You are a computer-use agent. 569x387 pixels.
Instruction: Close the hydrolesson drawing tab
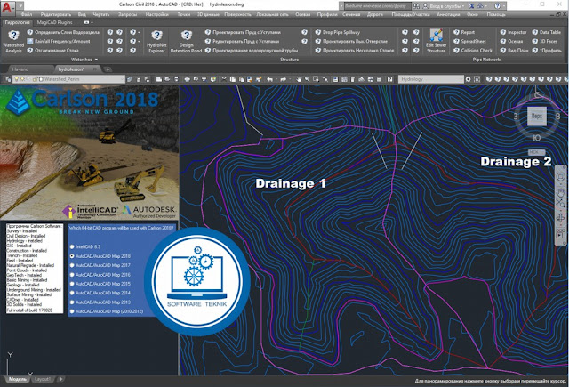(x=95, y=69)
